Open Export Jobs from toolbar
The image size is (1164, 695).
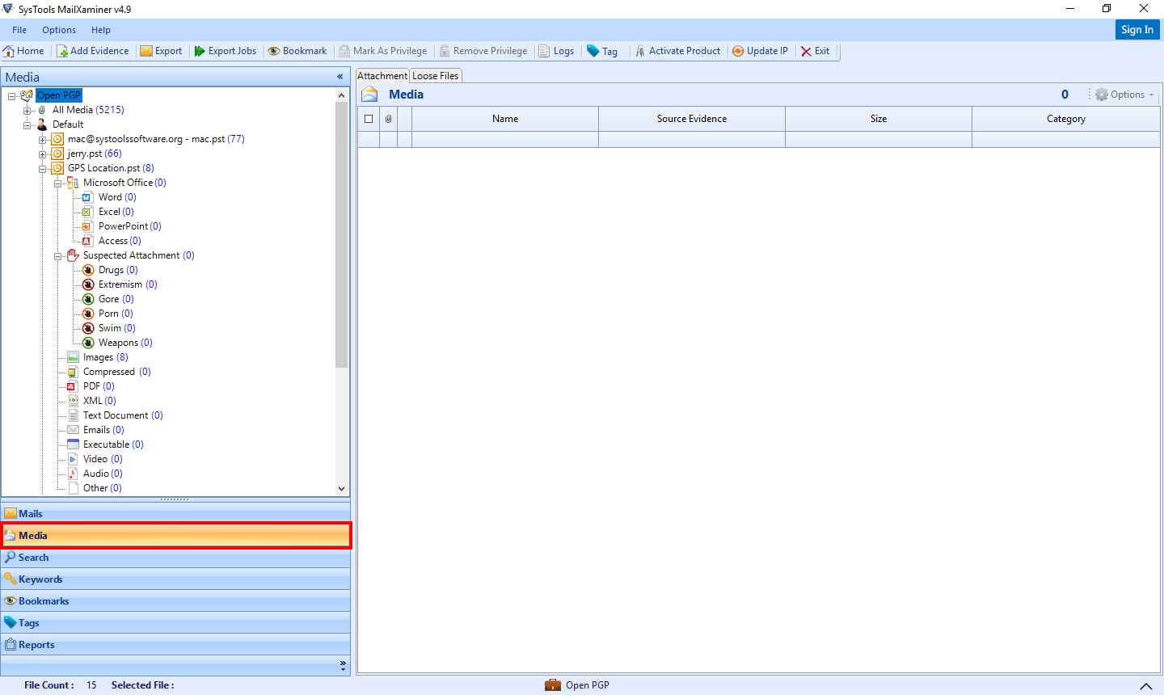(x=226, y=51)
